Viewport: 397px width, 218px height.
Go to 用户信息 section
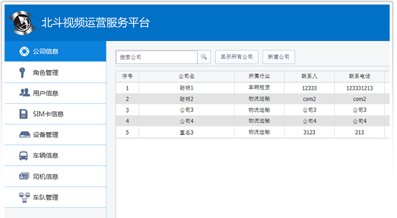tap(55, 93)
